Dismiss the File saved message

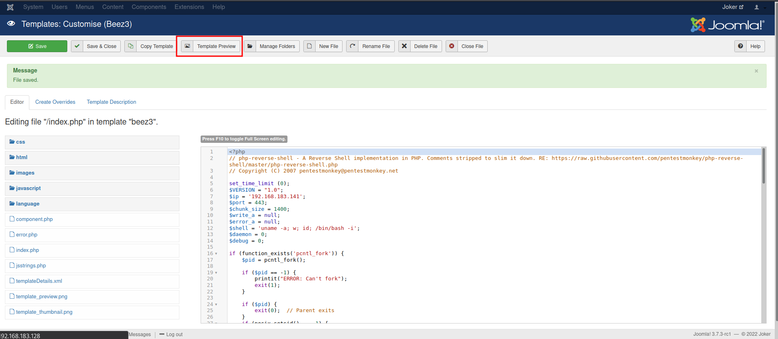click(x=756, y=71)
